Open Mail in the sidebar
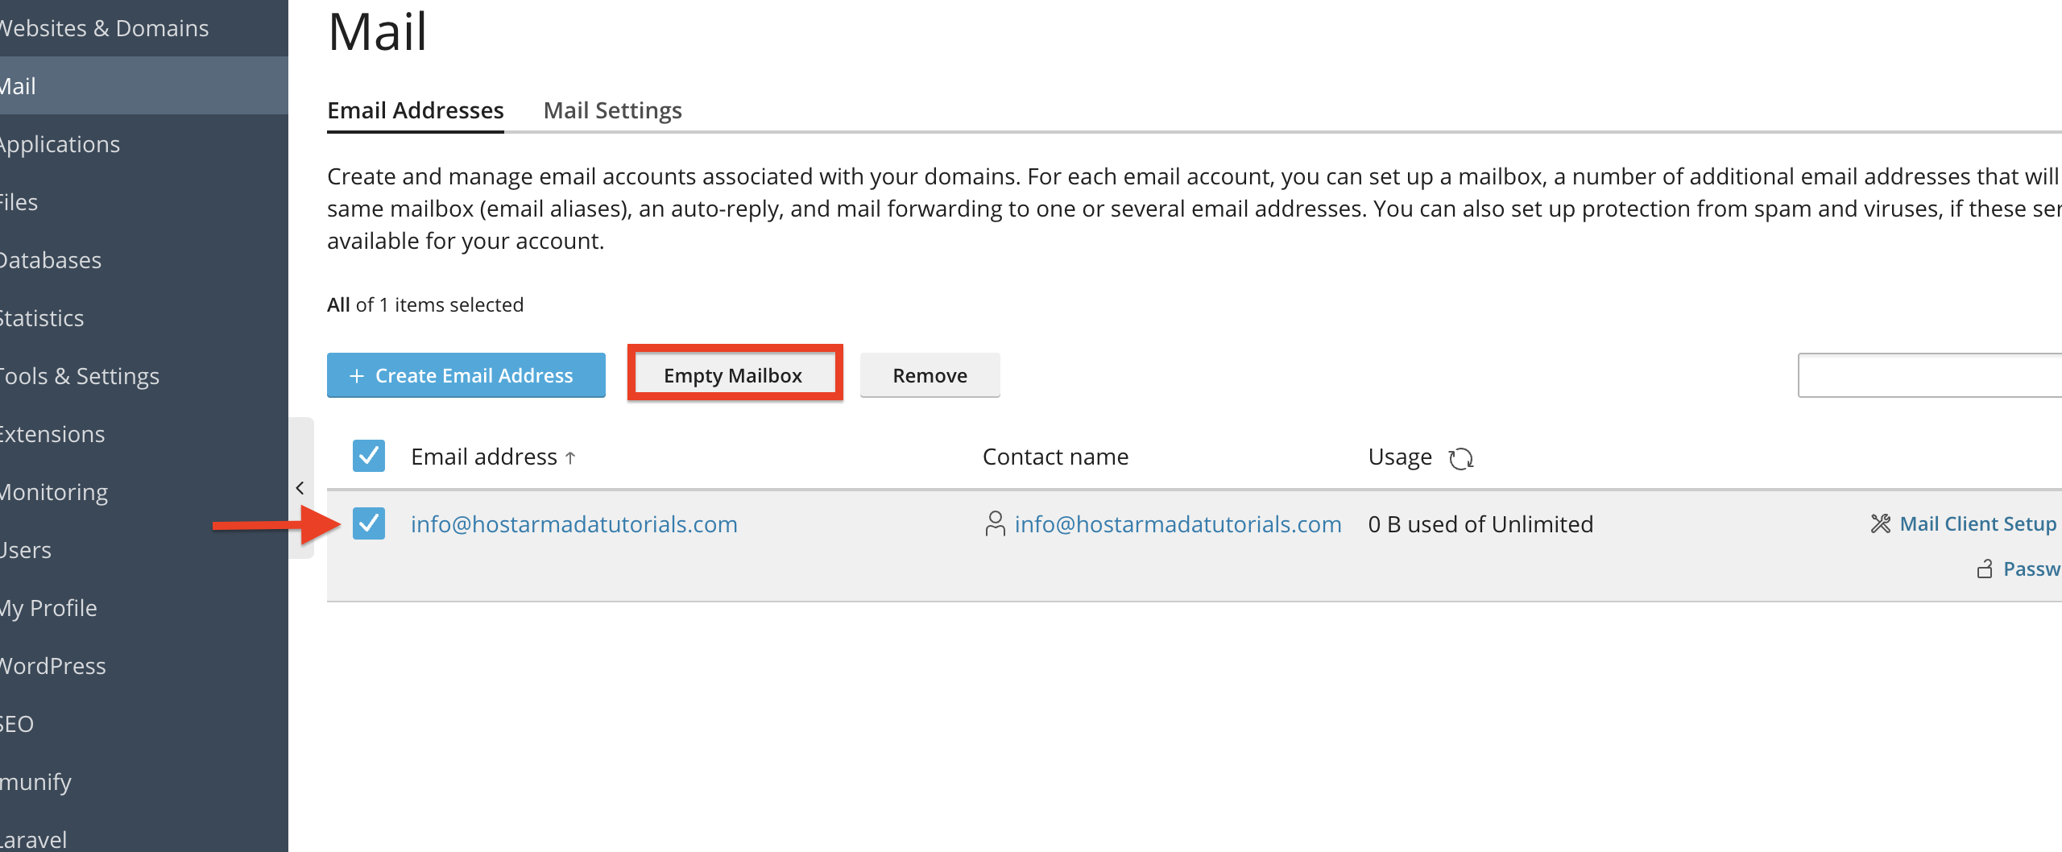This screenshot has width=2062, height=852. 144,85
